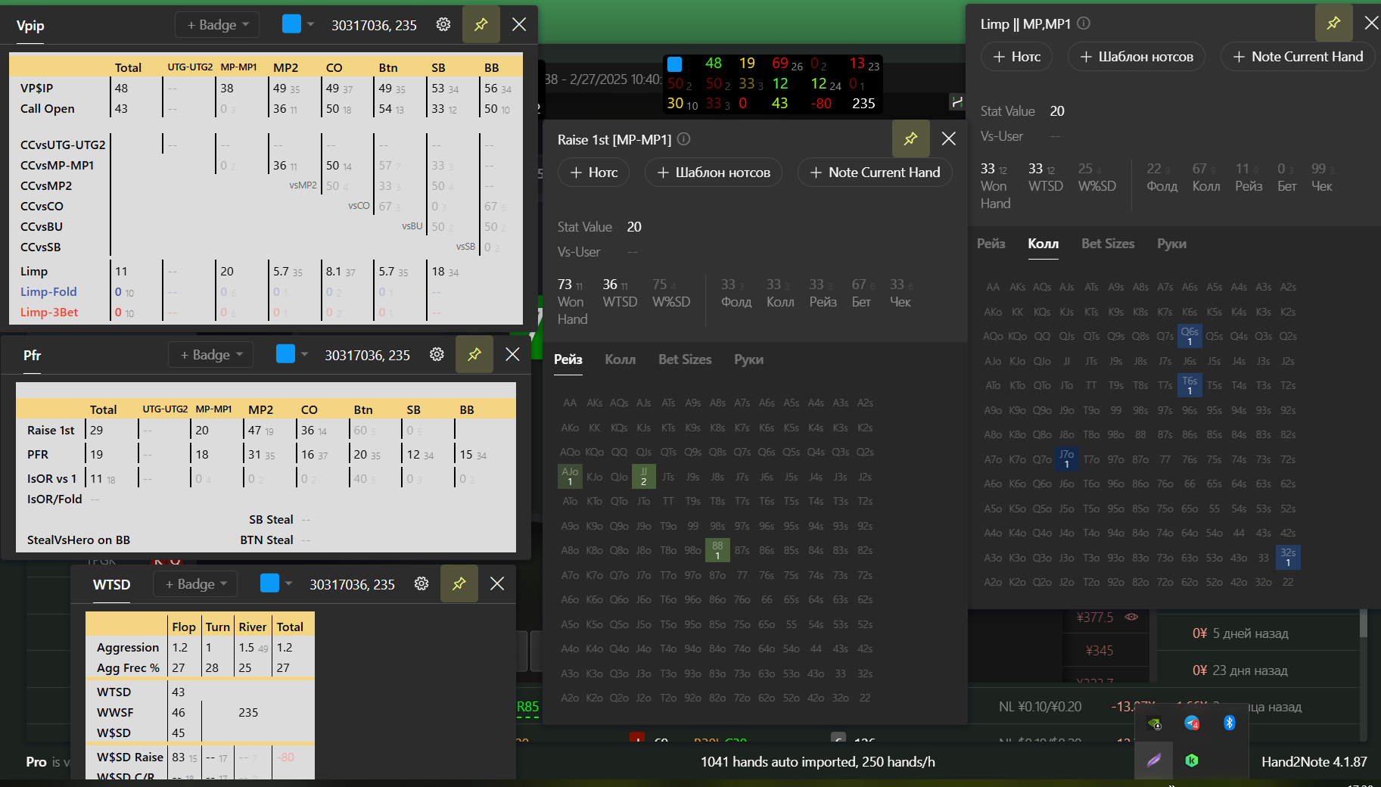
Task: Click Шаблон нотсов in Raise 1st panel
Action: pyautogui.click(x=714, y=173)
